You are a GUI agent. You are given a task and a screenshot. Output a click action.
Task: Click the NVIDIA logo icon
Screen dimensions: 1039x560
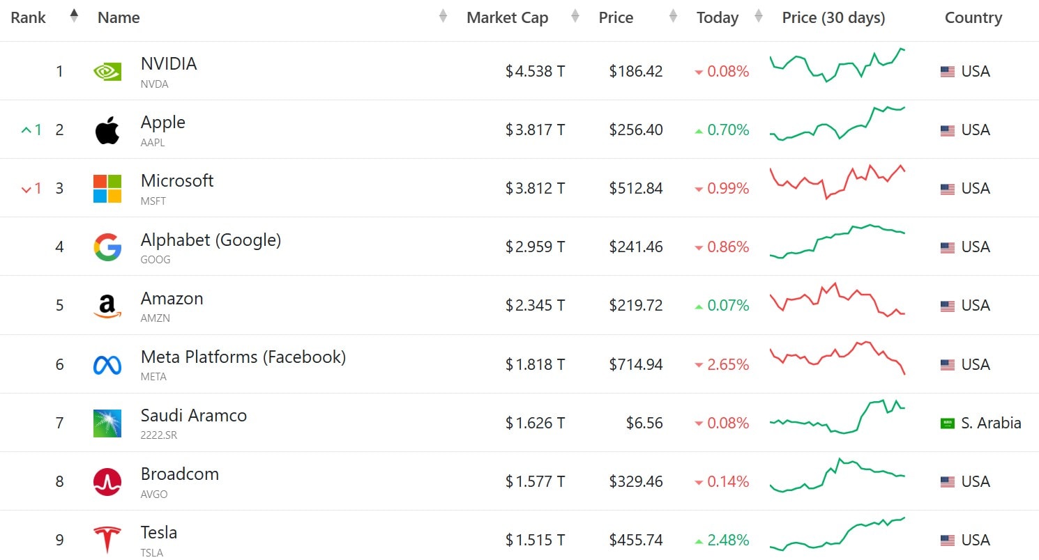(107, 71)
